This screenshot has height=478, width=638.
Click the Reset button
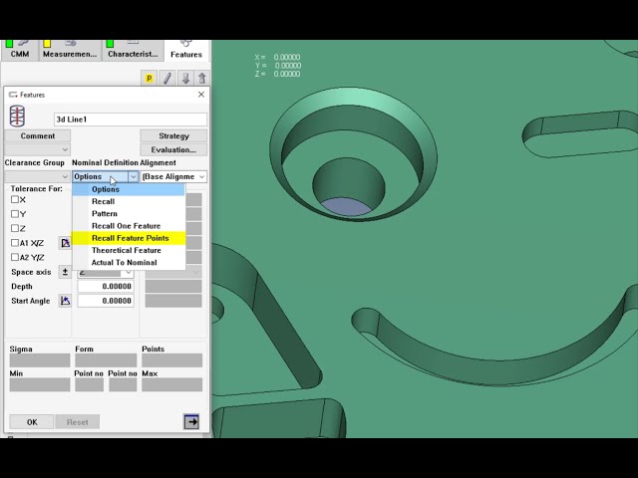(x=78, y=422)
